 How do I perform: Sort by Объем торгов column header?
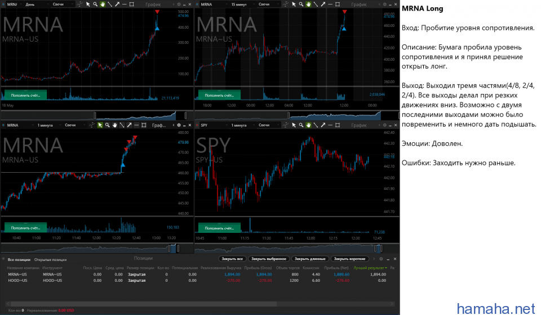[287, 268]
